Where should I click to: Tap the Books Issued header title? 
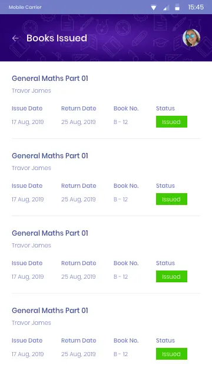57,38
